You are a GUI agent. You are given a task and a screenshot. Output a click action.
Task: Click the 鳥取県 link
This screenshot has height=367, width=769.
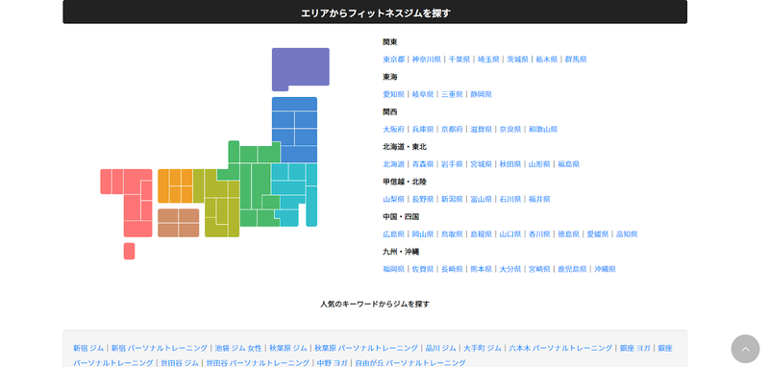tap(452, 234)
